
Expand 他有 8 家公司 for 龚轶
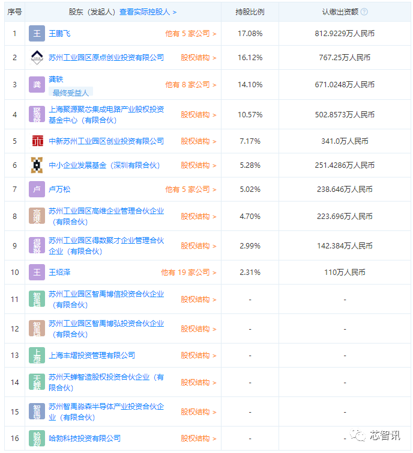pos(191,85)
